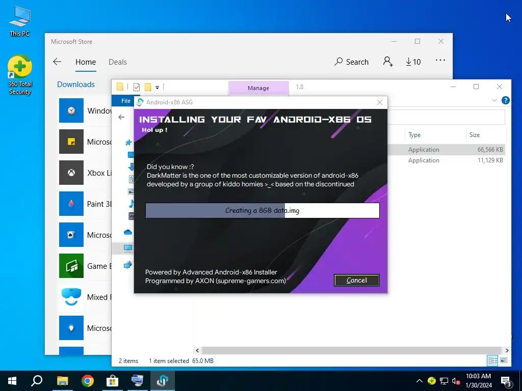Launch Chrome from taskbar
This screenshot has height=391, width=522.
(88, 381)
